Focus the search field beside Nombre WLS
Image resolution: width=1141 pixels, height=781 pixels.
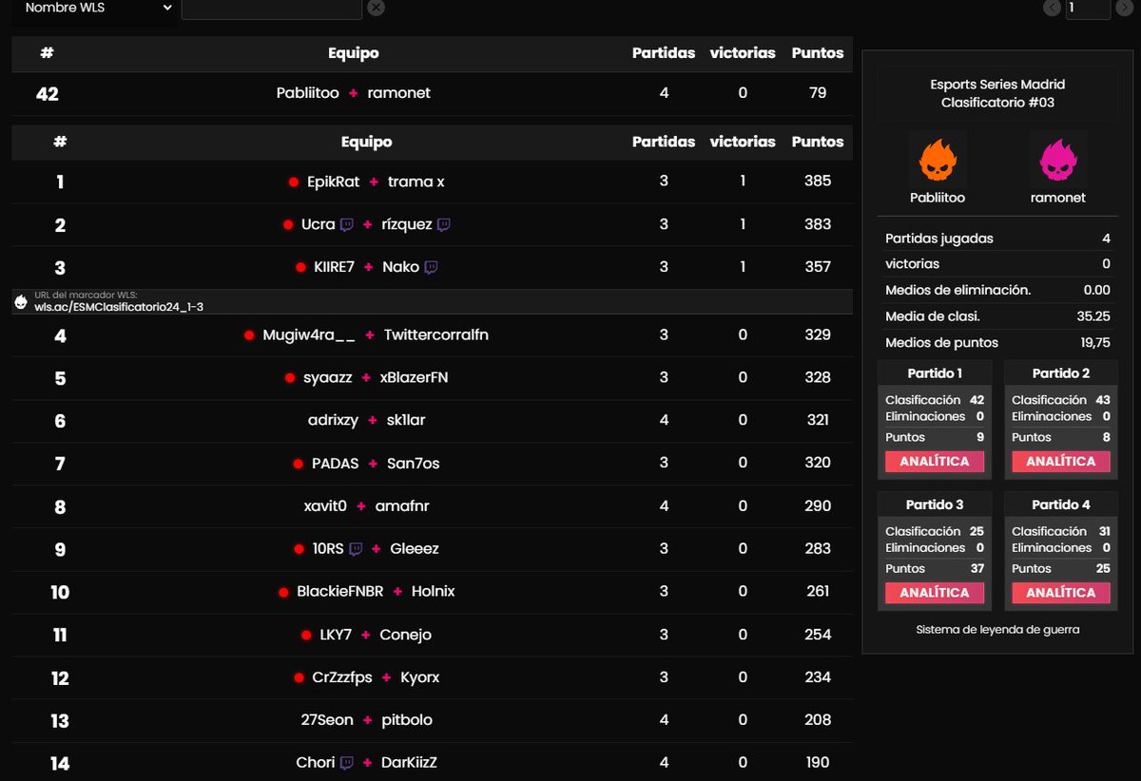271,9
